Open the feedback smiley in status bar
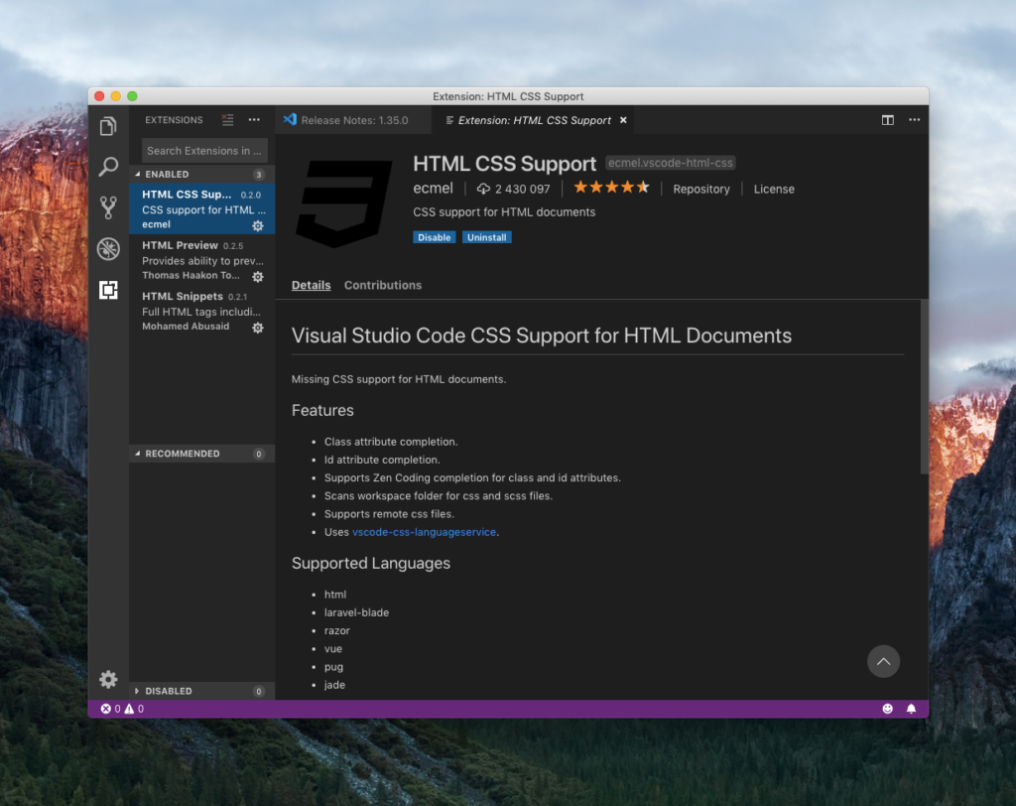 pyautogui.click(x=888, y=709)
